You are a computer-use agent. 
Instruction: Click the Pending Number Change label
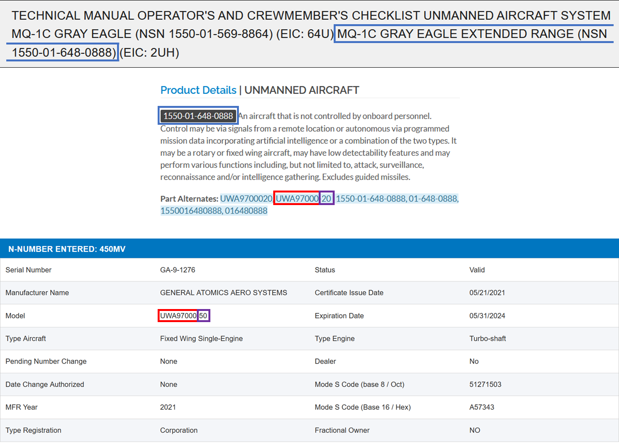coord(46,361)
